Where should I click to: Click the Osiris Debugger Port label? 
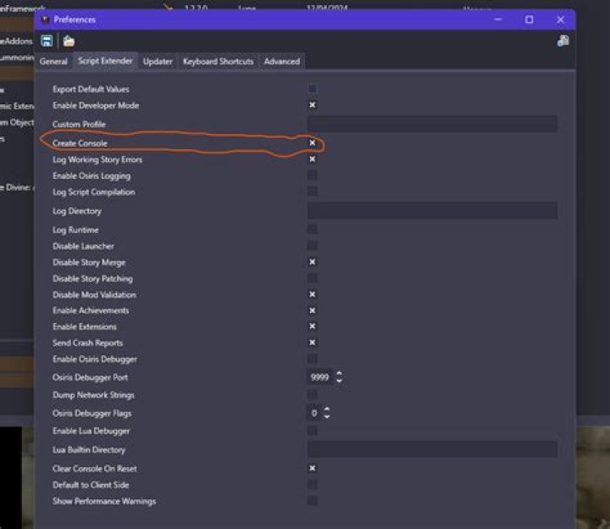click(91, 377)
